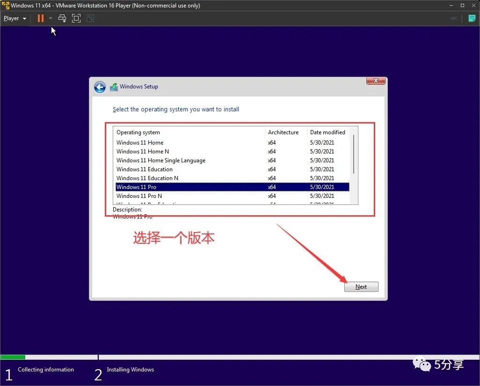
Task: Open the power options dropdown arrow
Action: click(51, 18)
